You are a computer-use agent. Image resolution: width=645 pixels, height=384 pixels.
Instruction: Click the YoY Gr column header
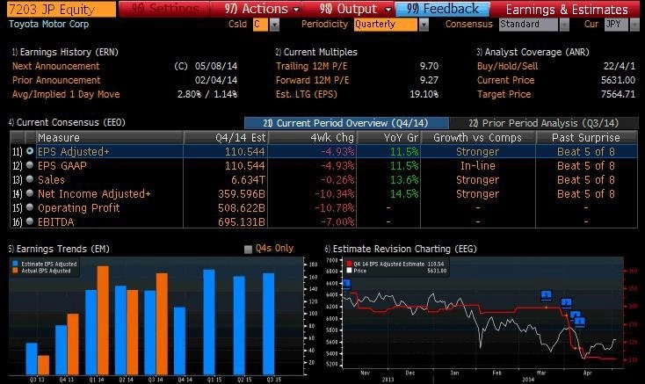coord(388,137)
